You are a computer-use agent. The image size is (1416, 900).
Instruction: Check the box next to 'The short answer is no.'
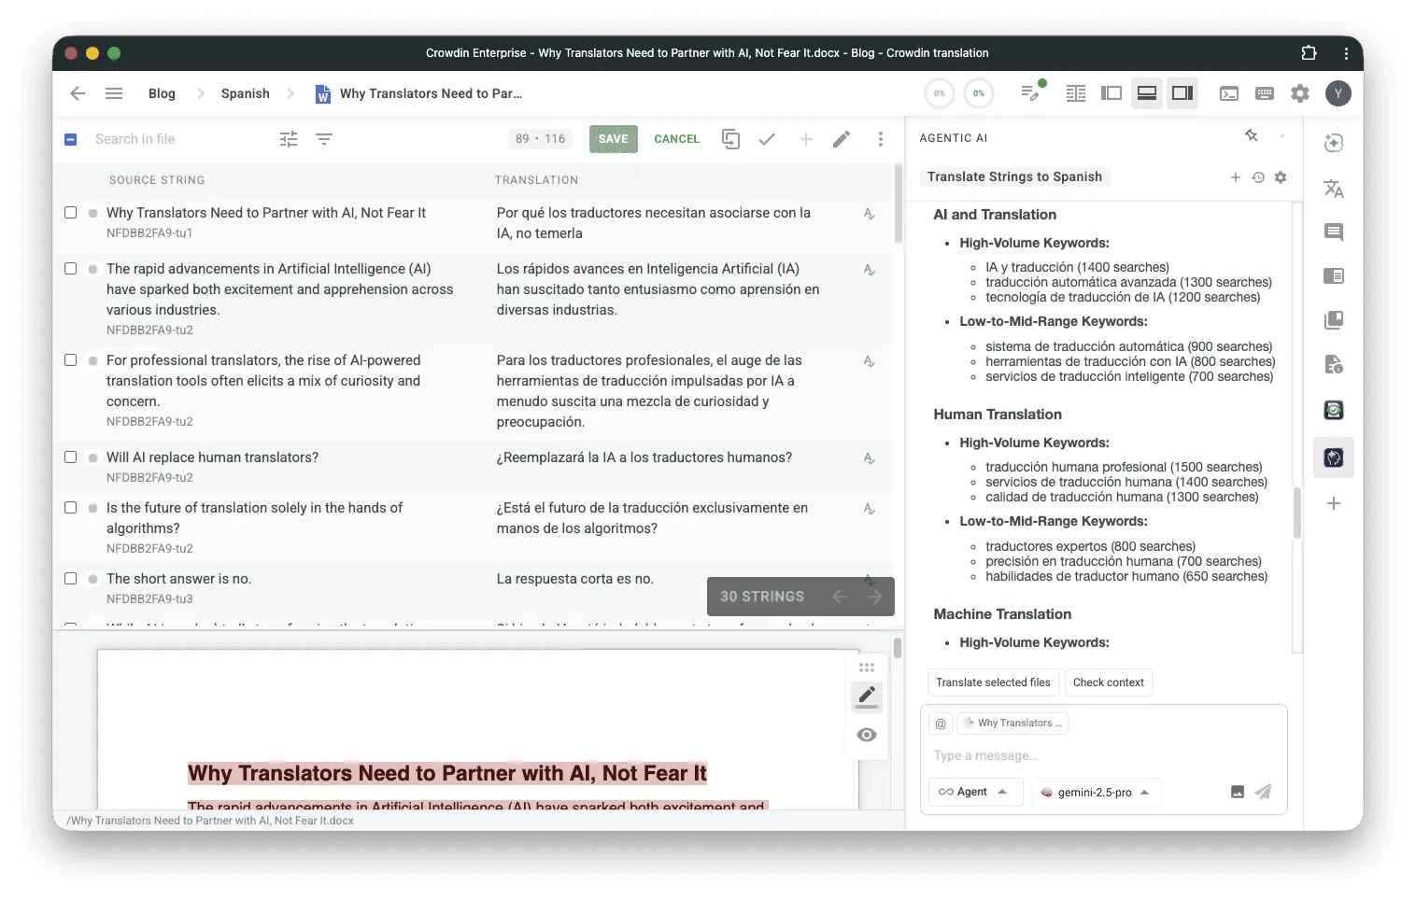[71, 578]
